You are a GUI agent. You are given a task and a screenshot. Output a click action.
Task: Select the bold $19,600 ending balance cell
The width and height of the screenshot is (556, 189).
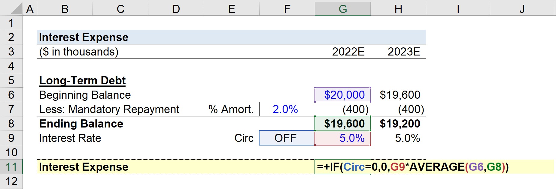coord(343,124)
